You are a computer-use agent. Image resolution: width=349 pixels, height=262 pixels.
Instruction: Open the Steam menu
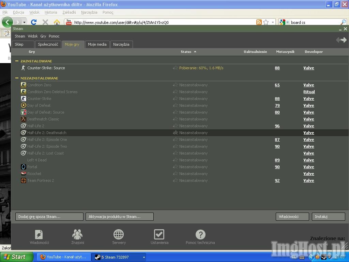tap(20, 36)
